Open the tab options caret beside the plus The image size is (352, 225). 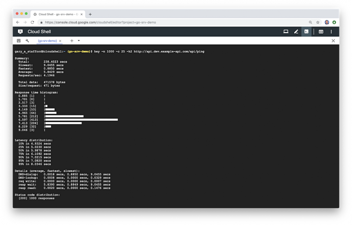pos(78,40)
